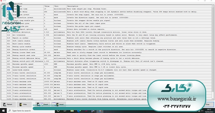215x113 pixels.
Task: Select the 'Step direction invert' parameter
Action: point(28,18)
